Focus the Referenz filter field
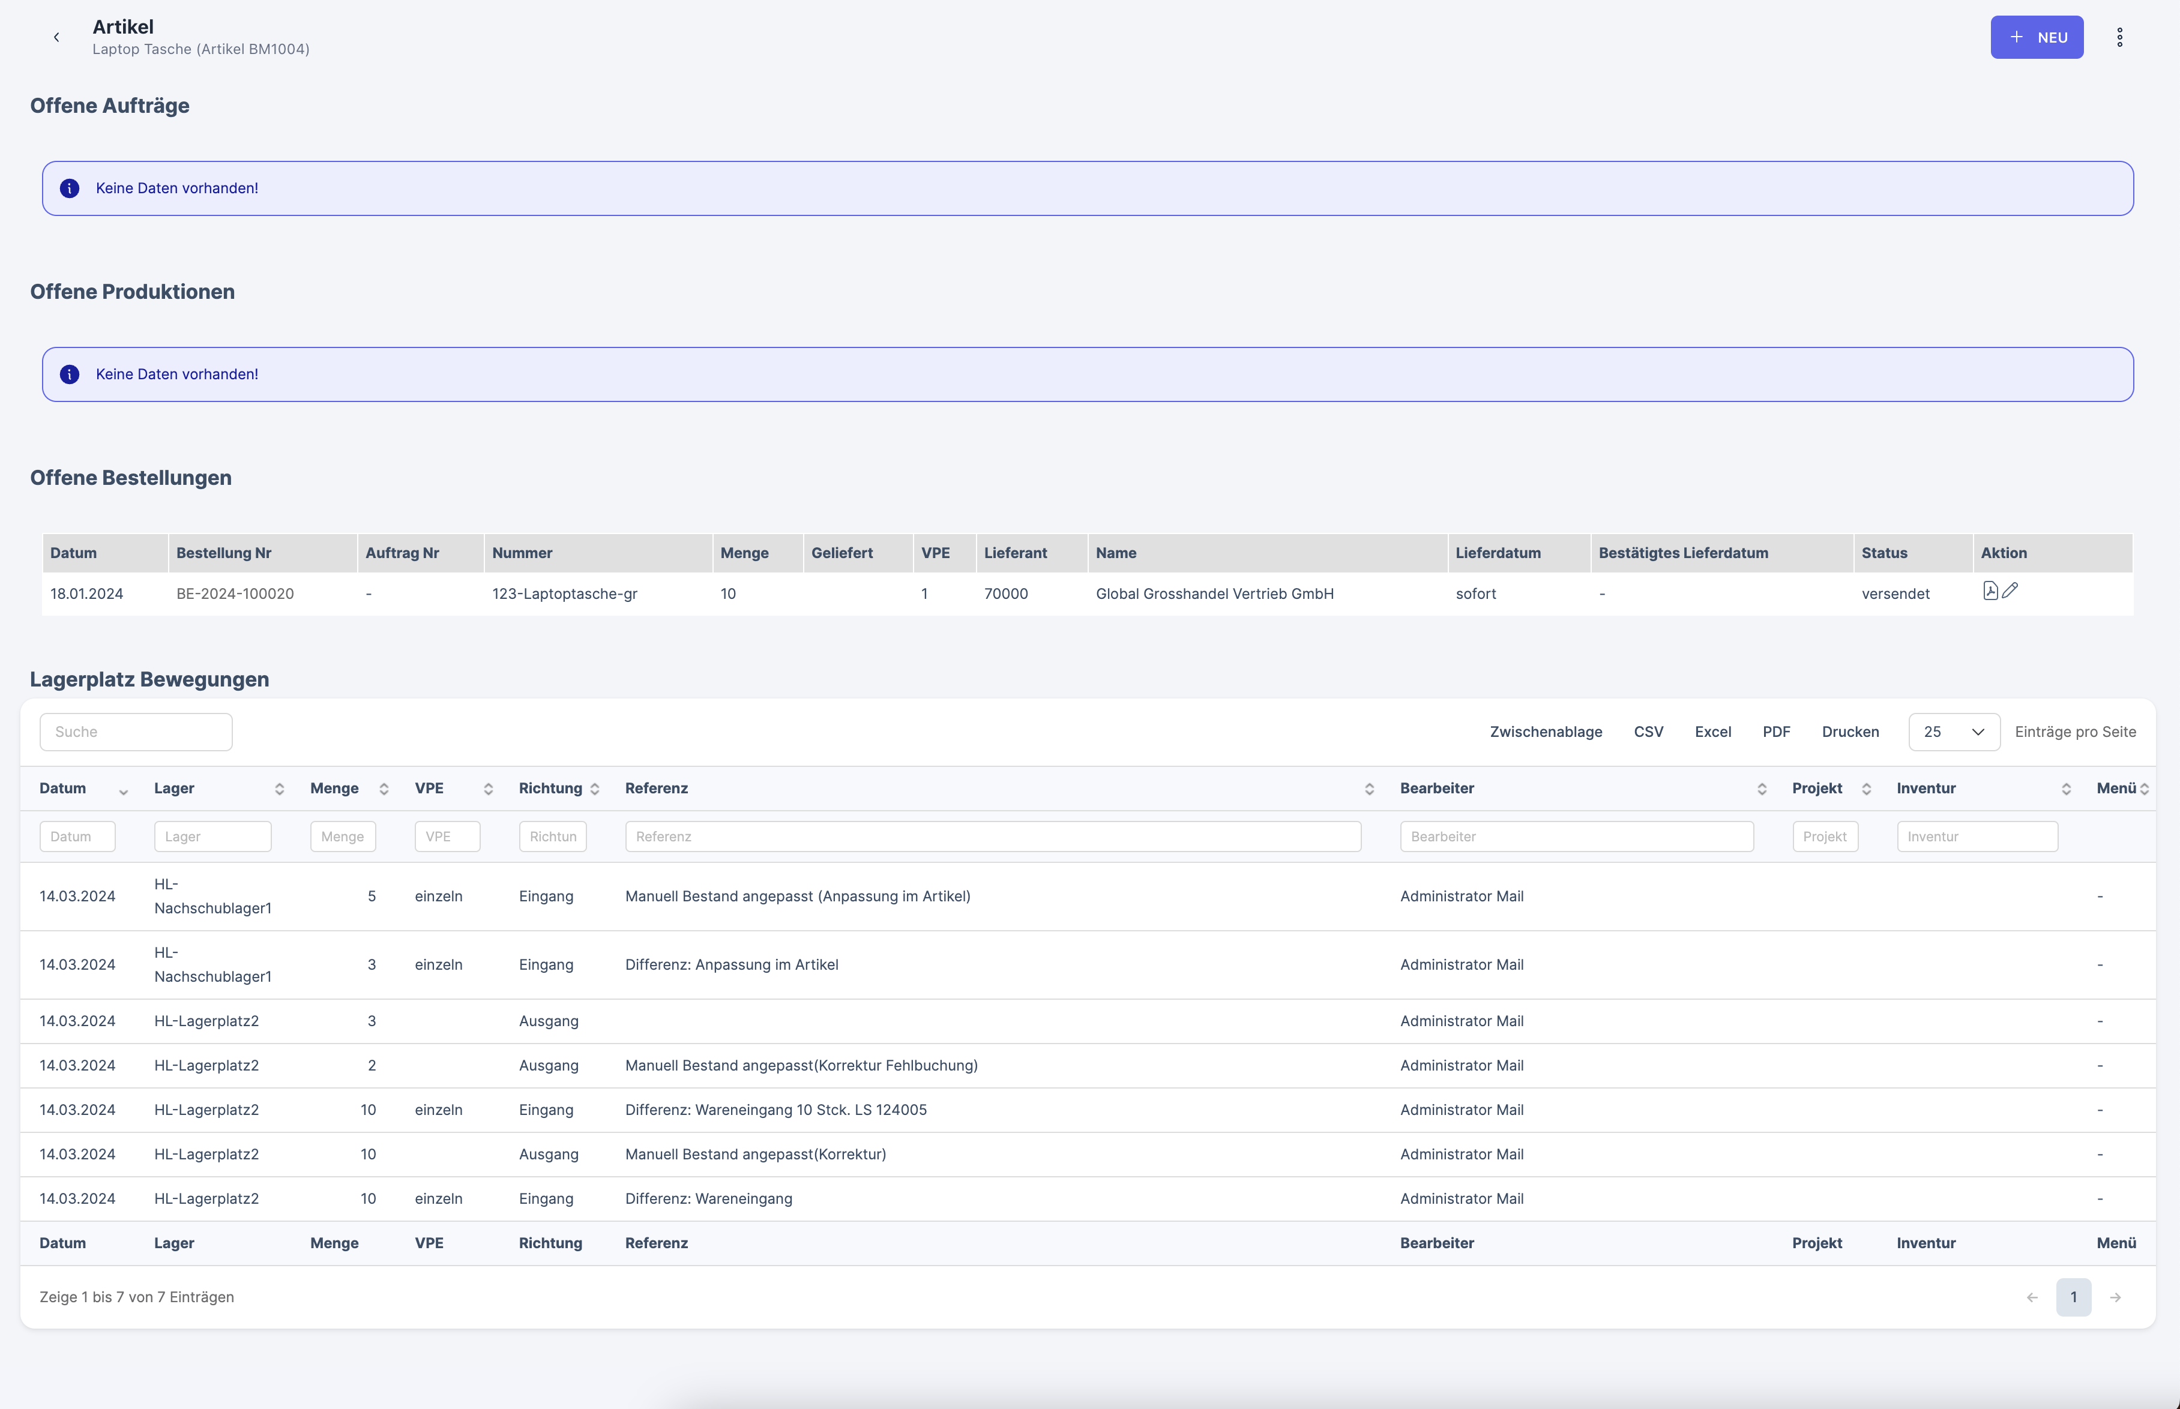Image resolution: width=2180 pixels, height=1409 pixels. pyautogui.click(x=992, y=837)
